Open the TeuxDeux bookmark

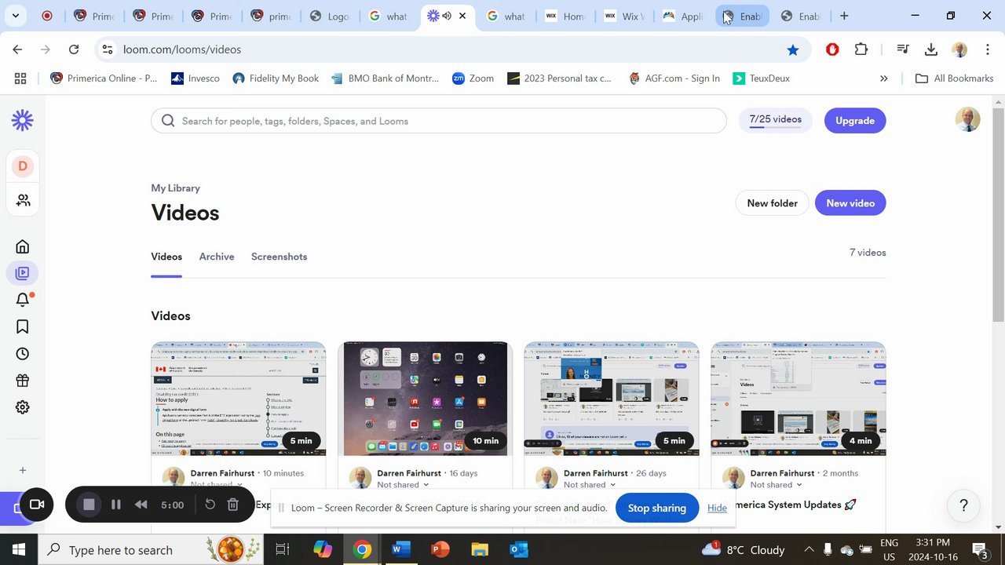762,78
